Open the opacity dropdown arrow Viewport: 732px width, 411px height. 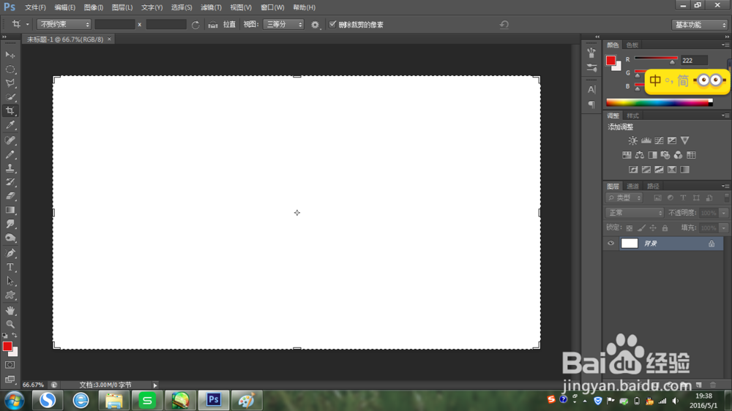724,213
